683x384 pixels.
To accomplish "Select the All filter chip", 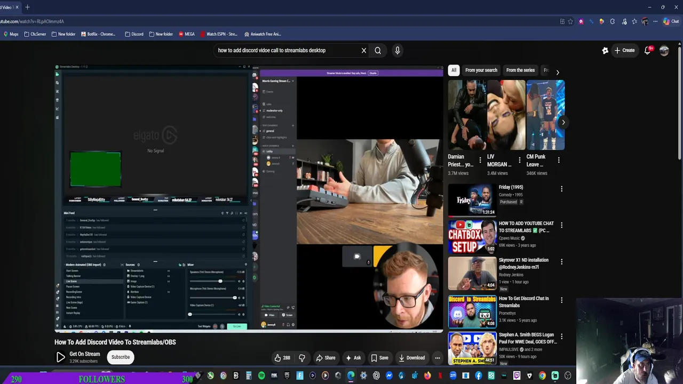I will coord(454,70).
